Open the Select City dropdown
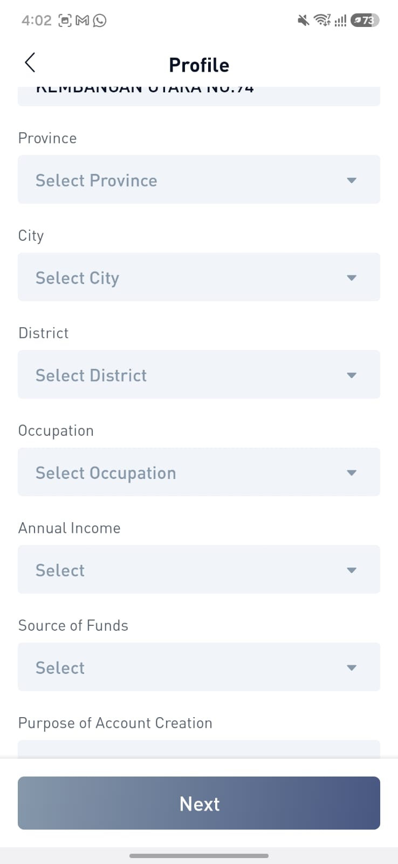Screen dimensions: 398x864 199,277
